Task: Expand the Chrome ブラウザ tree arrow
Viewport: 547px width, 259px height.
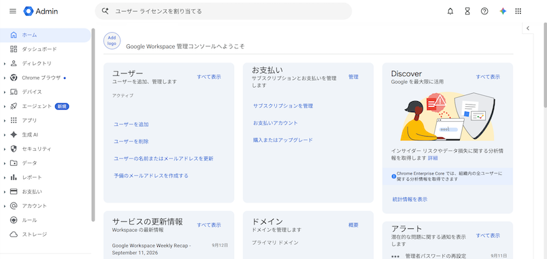Action: pos(5,78)
